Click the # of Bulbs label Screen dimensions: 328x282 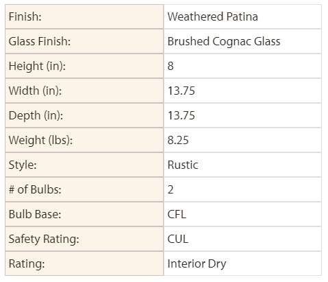pyautogui.click(x=35, y=189)
